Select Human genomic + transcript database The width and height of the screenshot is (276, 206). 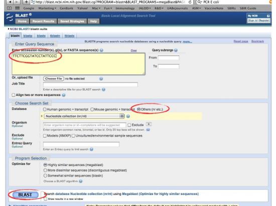[45, 109]
